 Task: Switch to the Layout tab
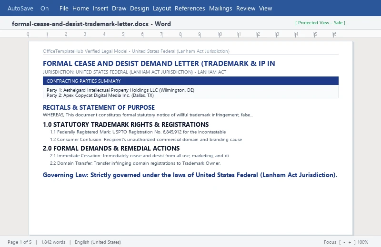162,8
